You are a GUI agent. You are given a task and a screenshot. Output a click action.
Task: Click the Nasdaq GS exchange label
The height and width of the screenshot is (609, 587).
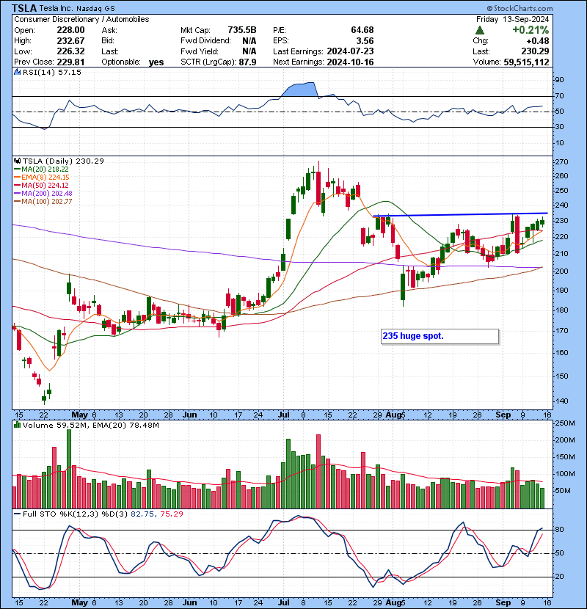point(95,9)
